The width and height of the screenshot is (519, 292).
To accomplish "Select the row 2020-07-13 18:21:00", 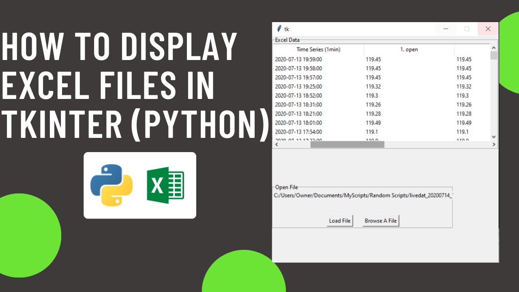I will pyautogui.click(x=382, y=114).
